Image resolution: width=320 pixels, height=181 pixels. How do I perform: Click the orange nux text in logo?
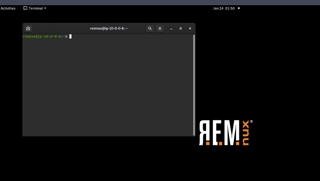(246, 133)
